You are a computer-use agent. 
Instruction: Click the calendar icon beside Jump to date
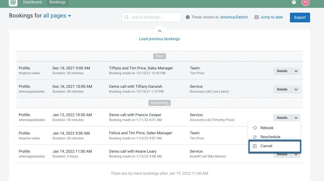pos(256,17)
